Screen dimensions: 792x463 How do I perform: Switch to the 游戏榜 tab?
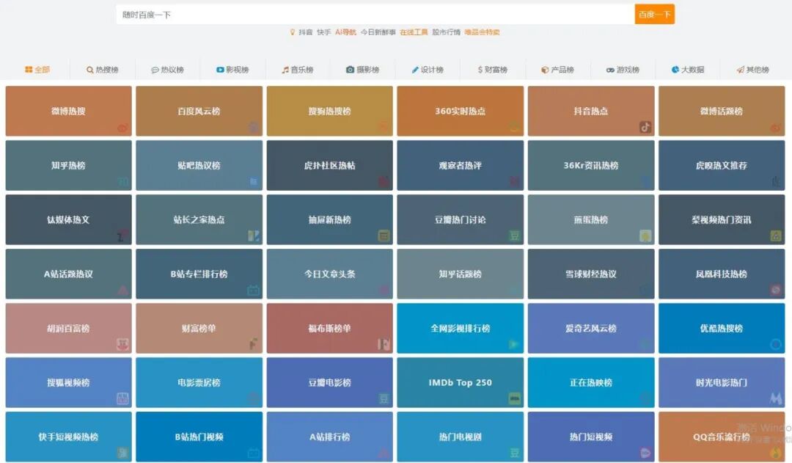pyautogui.click(x=623, y=69)
